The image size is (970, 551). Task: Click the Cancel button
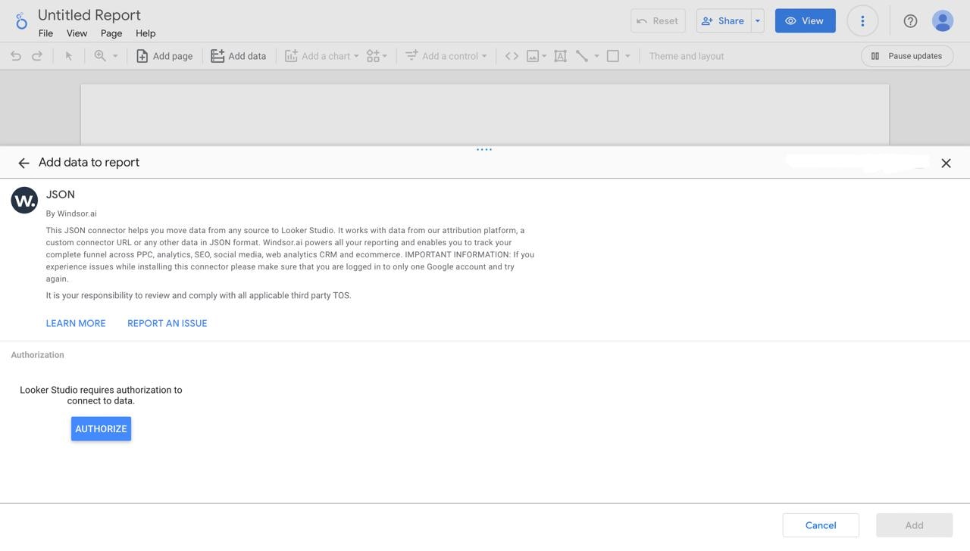coord(821,525)
